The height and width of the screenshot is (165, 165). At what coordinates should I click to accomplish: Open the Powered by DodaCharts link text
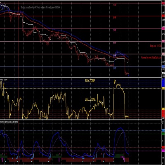coord(151,58)
